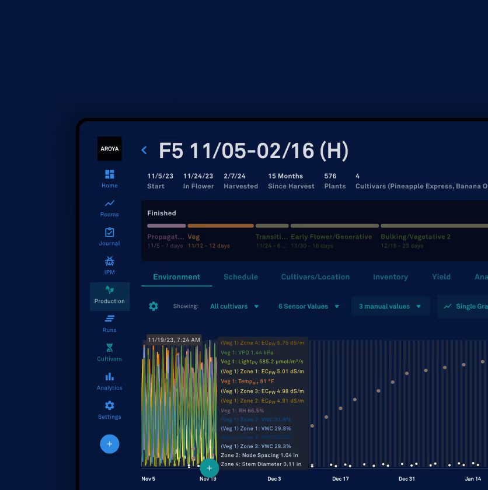Click the Veg 1: VPD 1.44 kPa entry

coord(247,352)
